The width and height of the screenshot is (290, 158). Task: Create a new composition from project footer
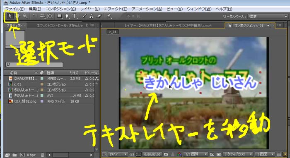(x=22, y=155)
